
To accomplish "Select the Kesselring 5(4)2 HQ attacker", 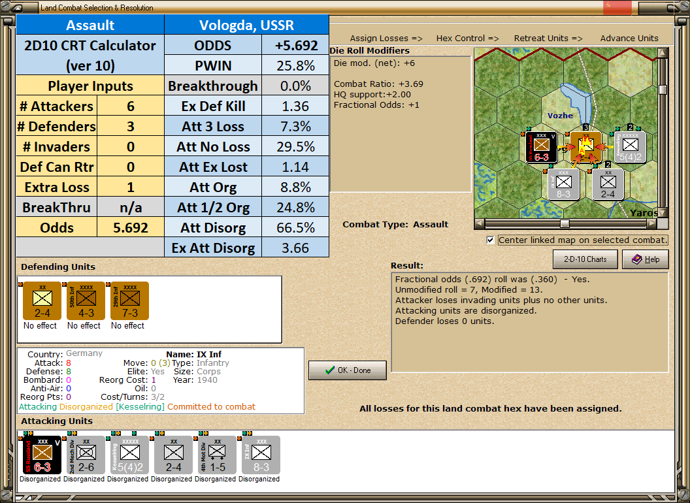I will 130,455.
